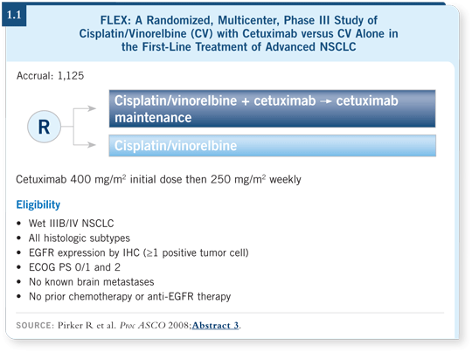Image resolution: width=472 pixels, height=352 pixels.
Task: Click the Accrual: 1,125 text
Action: [x=51, y=75]
